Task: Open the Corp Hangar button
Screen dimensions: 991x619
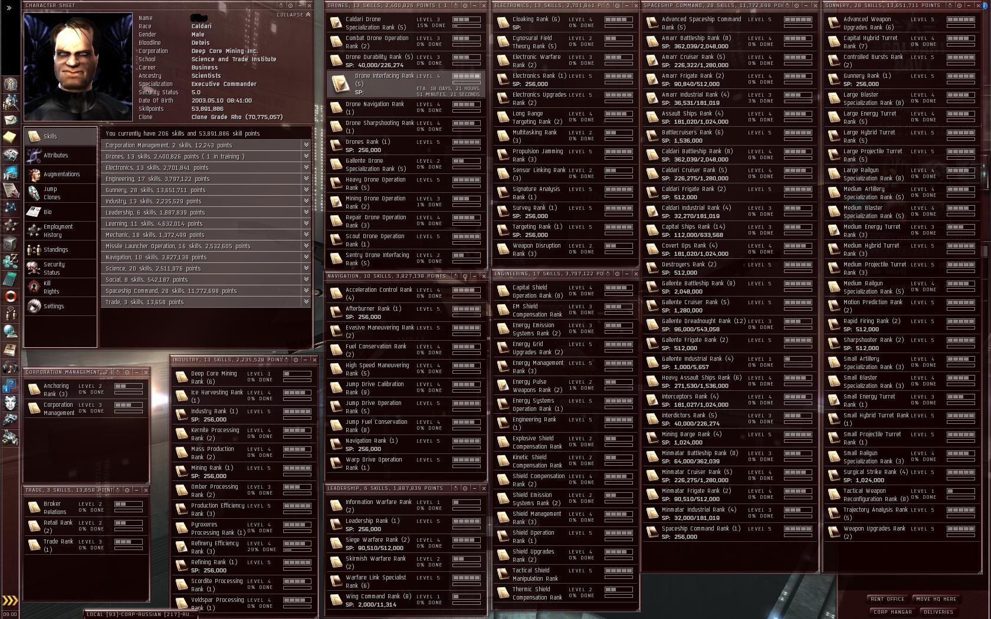Action: click(x=892, y=612)
